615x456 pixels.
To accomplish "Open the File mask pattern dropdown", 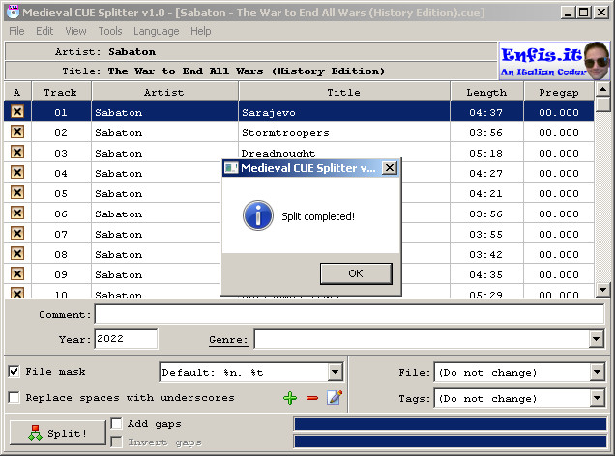I will coord(336,372).
